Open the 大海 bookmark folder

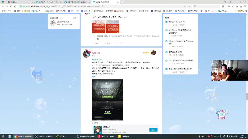click(27, 11)
